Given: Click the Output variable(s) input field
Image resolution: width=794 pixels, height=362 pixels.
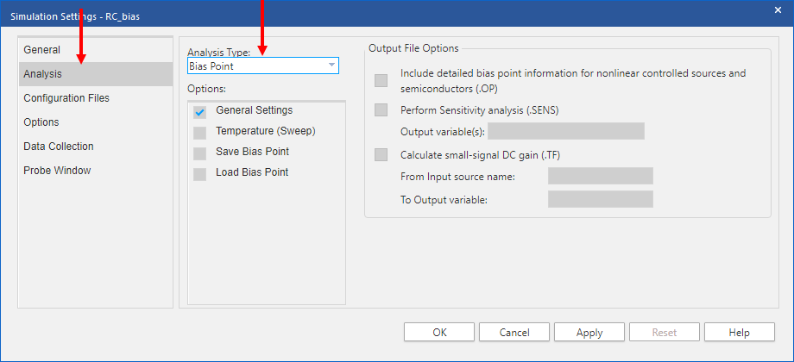Looking at the screenshot, I should click(566, 131).
